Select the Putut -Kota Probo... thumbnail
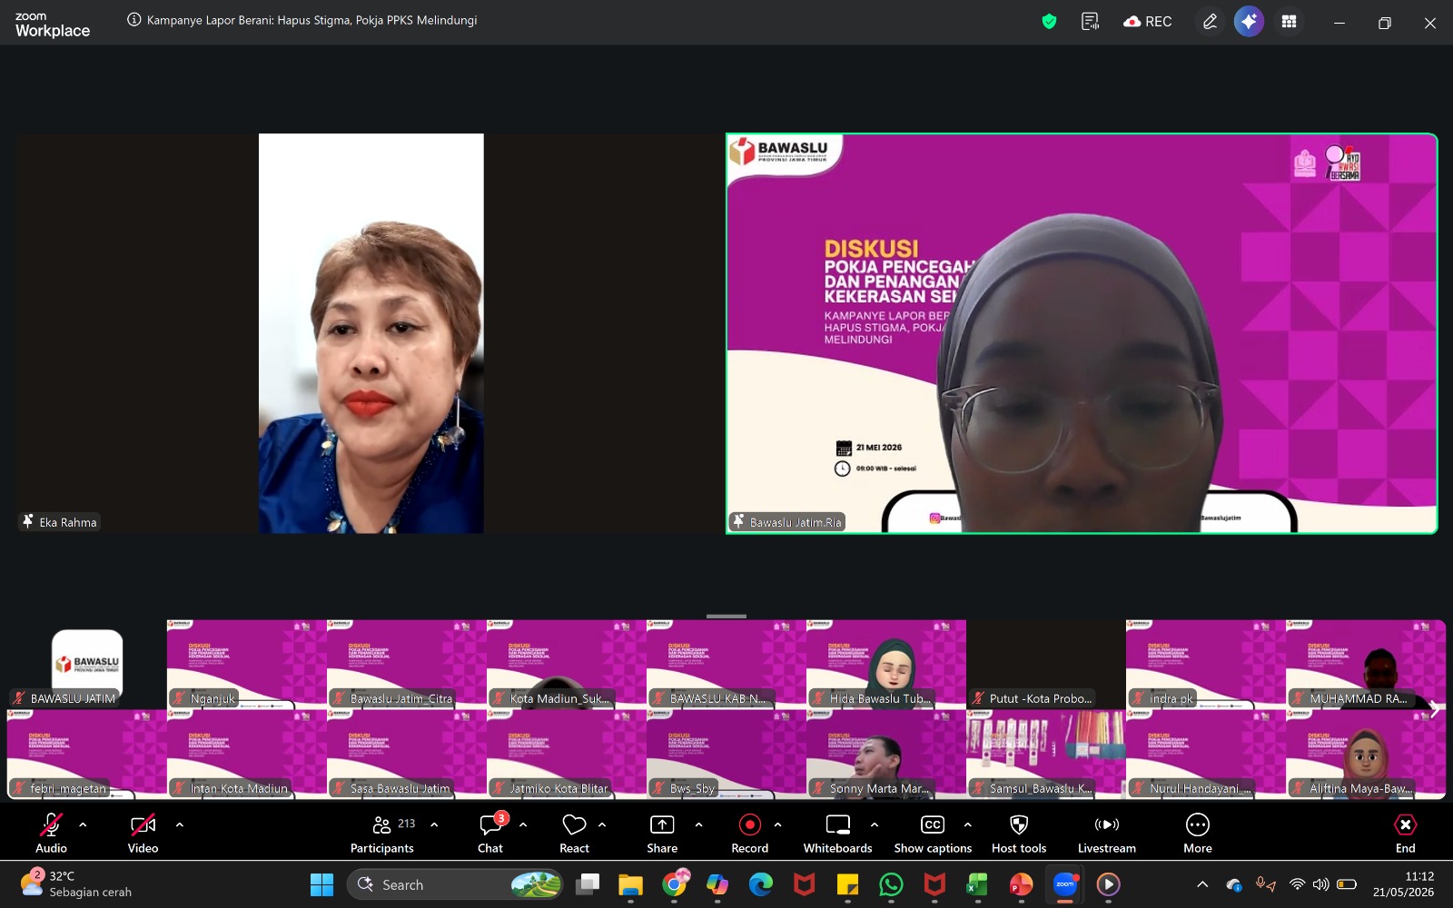 [1046, 665]
